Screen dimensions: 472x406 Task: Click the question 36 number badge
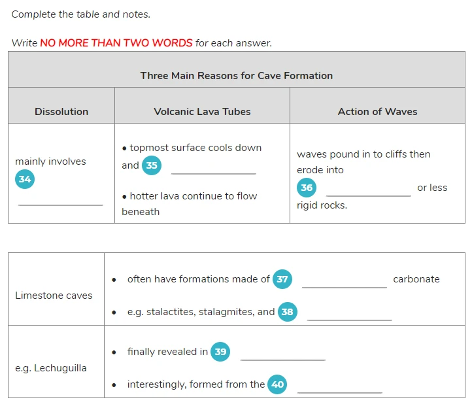pyautogui.click(x=307, y=188)
